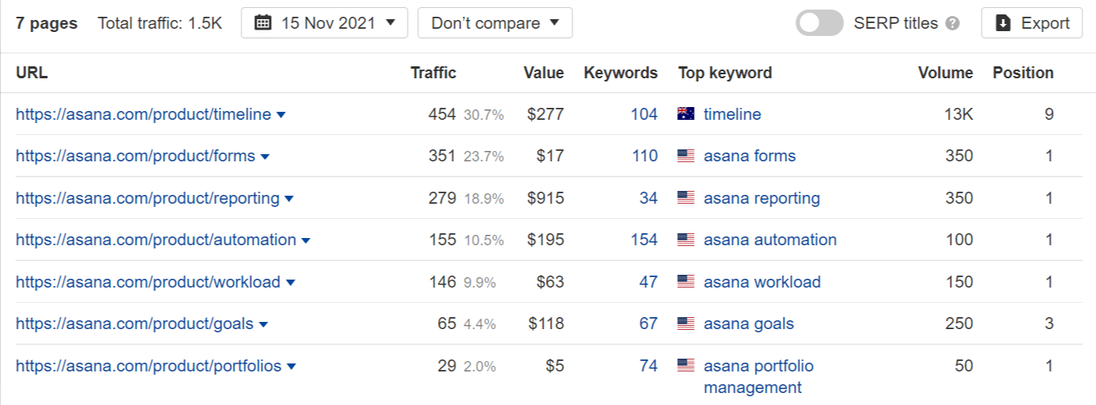The image size is (1096, 405).
Task: Click the Australian flag beside timeline keyword
Action: 685,114
